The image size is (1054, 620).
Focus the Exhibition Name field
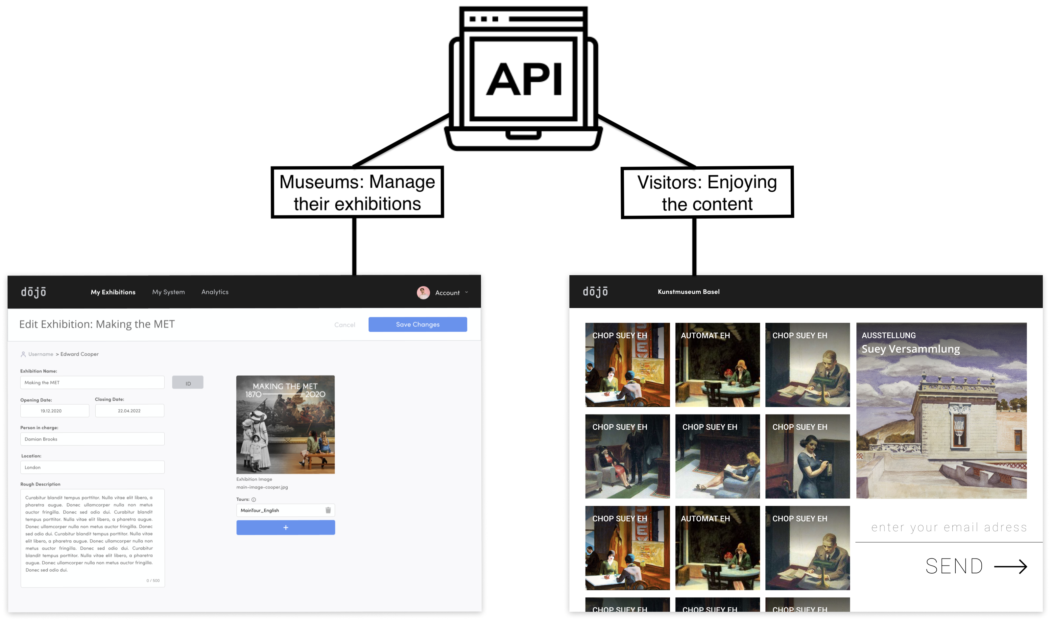[92, 382]
